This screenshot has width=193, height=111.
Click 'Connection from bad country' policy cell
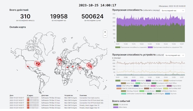click(89, 98)
